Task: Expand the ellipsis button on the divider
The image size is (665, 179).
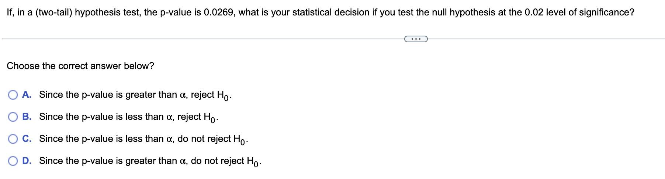Action: tap(416, 39)
